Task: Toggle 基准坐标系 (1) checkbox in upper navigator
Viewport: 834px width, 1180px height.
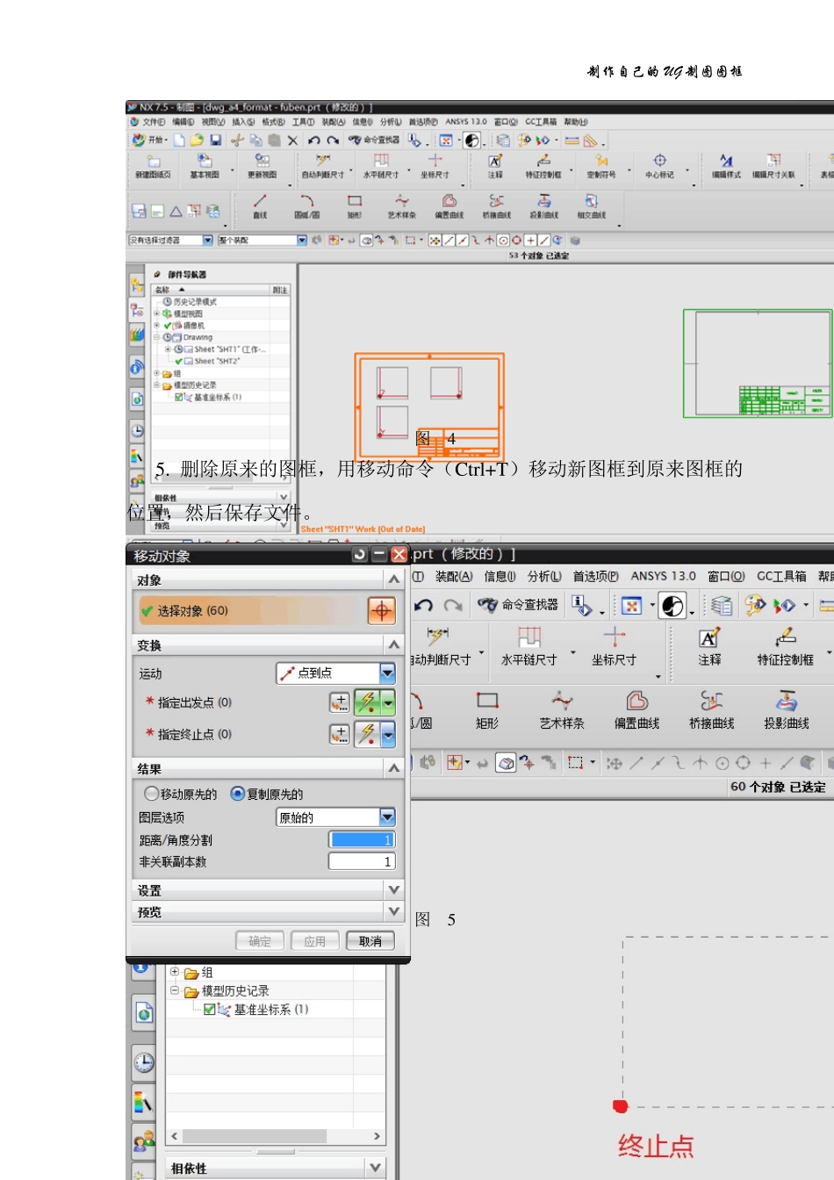Action: tap(179, 397)
